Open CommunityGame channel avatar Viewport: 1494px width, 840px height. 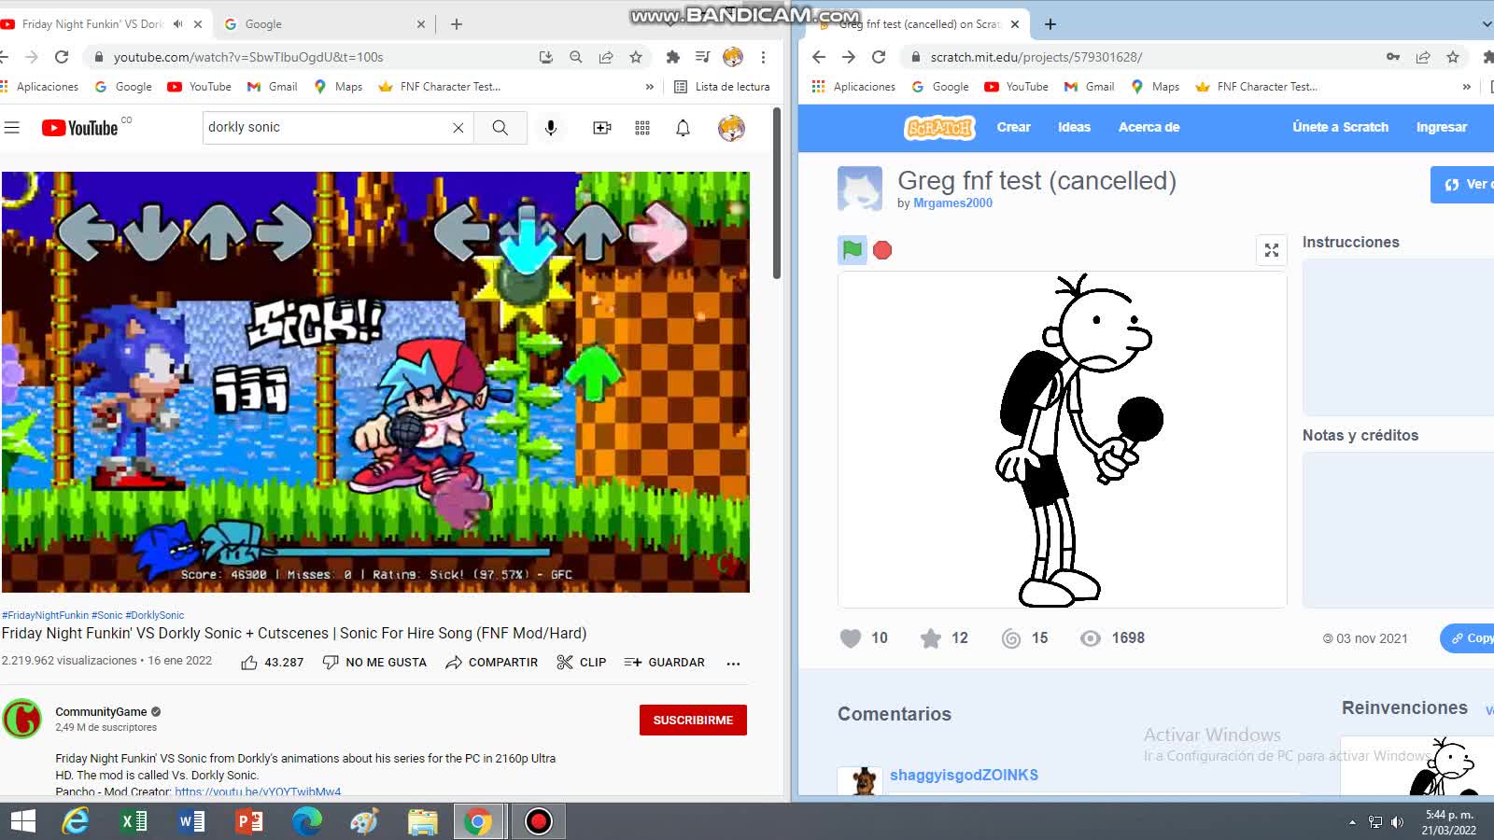[22, 719]
